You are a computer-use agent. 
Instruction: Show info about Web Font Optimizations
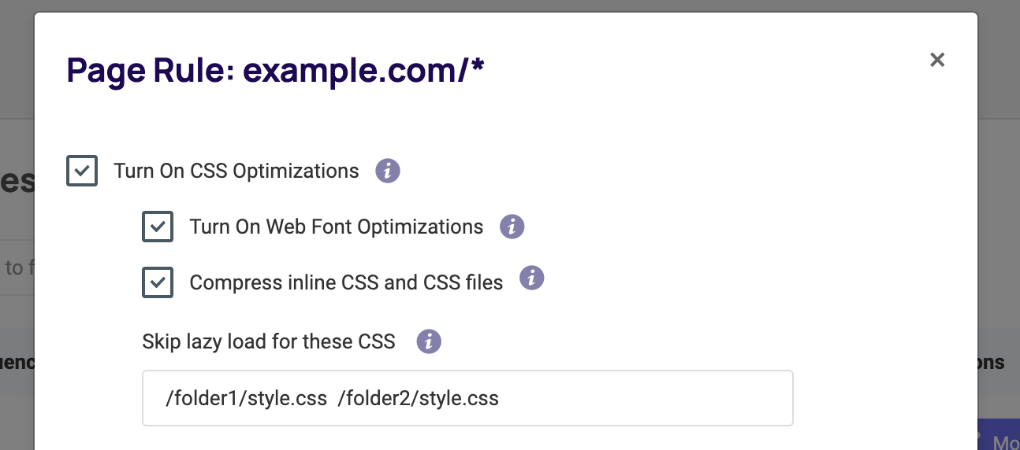pos(512,227)
